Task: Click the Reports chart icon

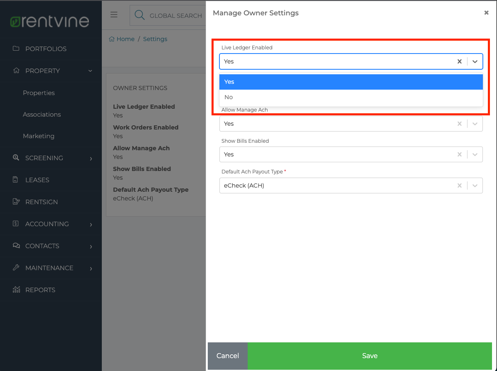Action: coord(16,289)
